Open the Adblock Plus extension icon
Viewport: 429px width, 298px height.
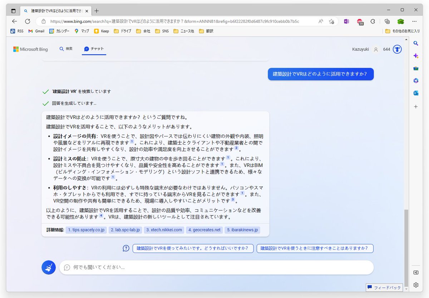tap(360, 21)
